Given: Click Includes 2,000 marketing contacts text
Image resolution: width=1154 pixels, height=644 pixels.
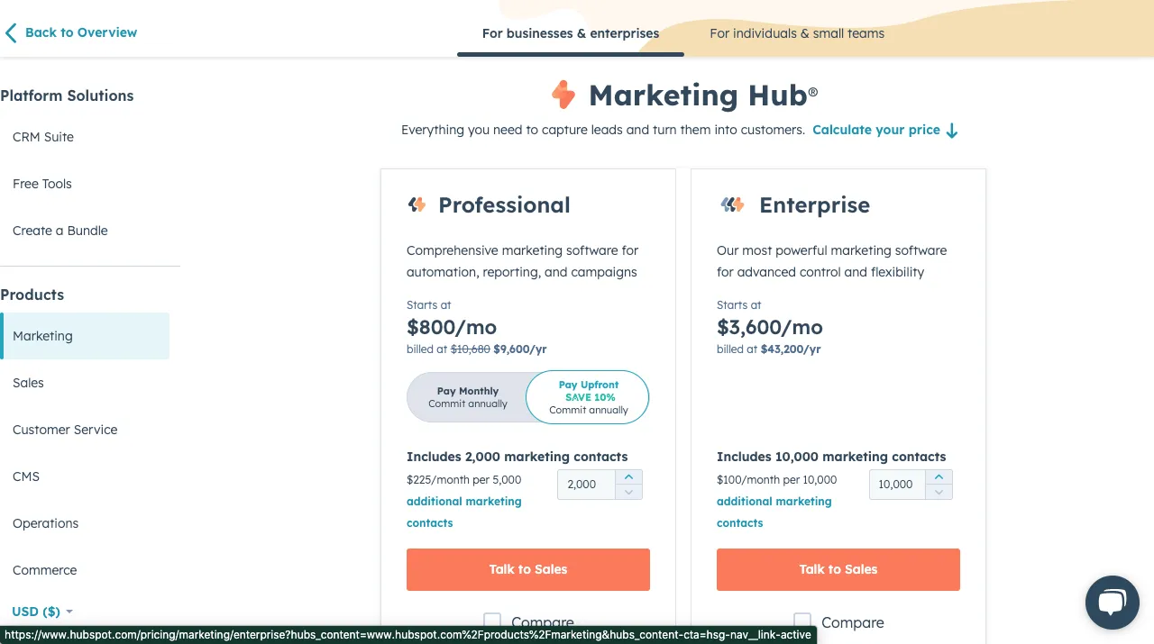Looking at the screenshot, I should coord(517,457).
